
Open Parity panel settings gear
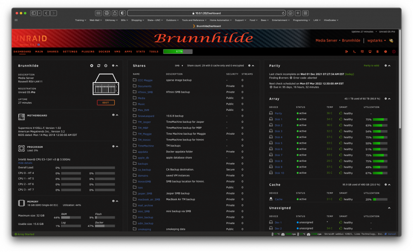[386, 65]
